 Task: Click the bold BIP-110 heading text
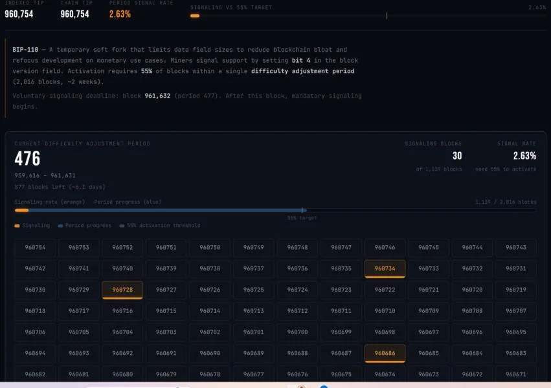pyautogui.click(x=25, y=50)
